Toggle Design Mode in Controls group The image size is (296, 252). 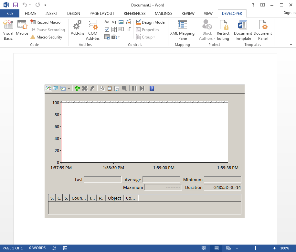(x=150, y=22)
